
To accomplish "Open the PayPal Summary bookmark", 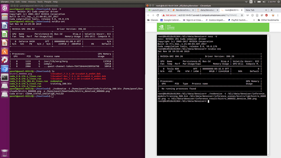I will (238, 20).
